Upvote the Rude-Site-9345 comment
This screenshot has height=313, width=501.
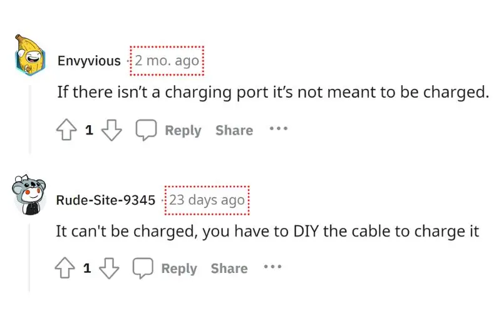[65, 268]
